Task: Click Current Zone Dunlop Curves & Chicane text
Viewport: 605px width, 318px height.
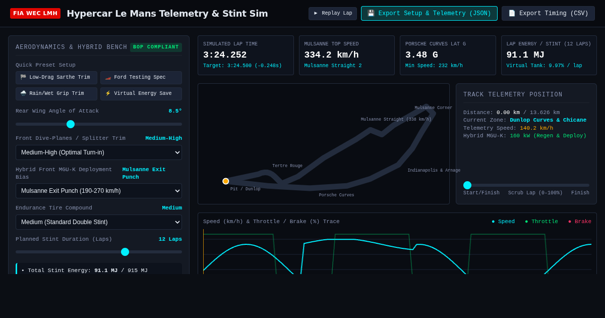Action: tap(548, 120)
